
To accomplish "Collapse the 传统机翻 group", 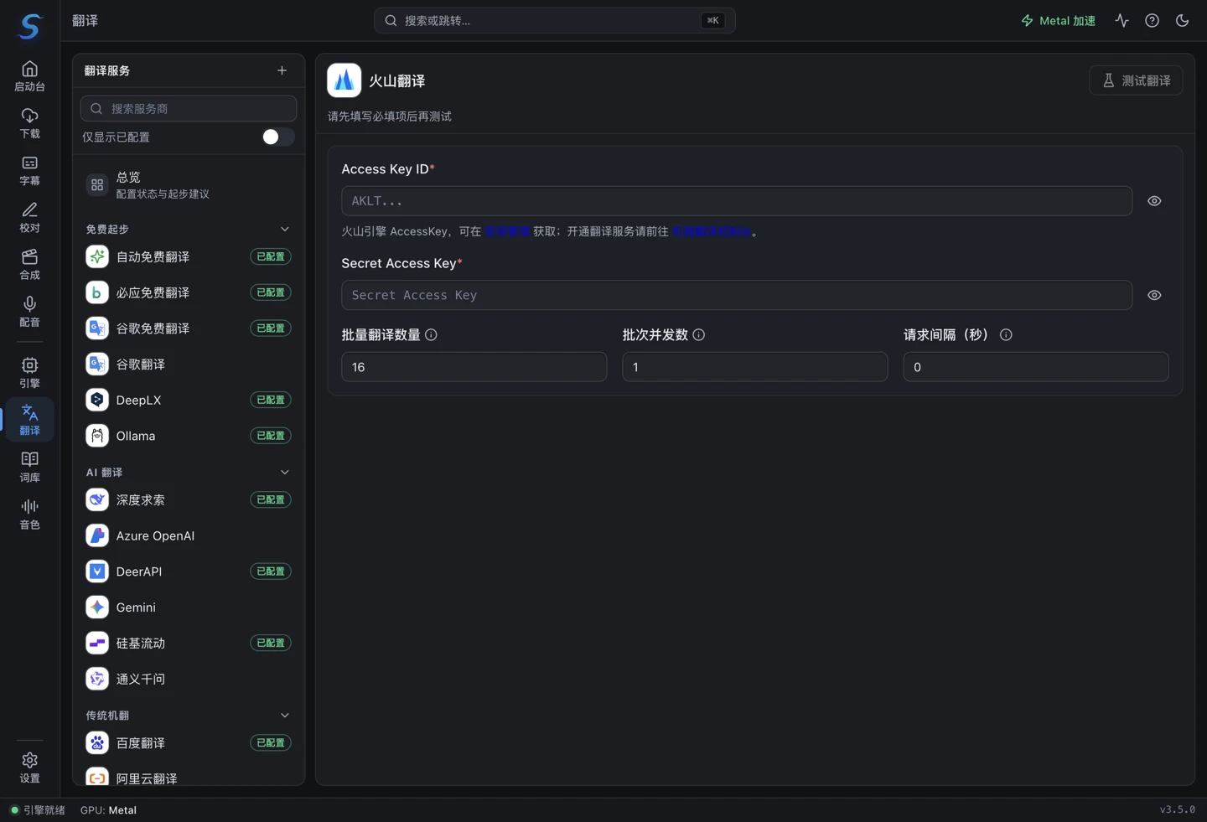I will (x=284, y=715).
